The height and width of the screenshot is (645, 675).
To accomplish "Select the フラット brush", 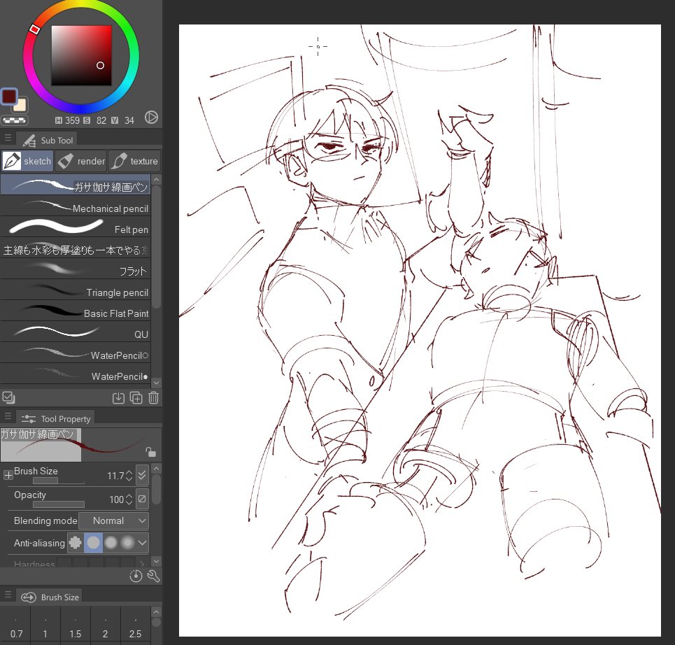I will (x=76, y=270).
